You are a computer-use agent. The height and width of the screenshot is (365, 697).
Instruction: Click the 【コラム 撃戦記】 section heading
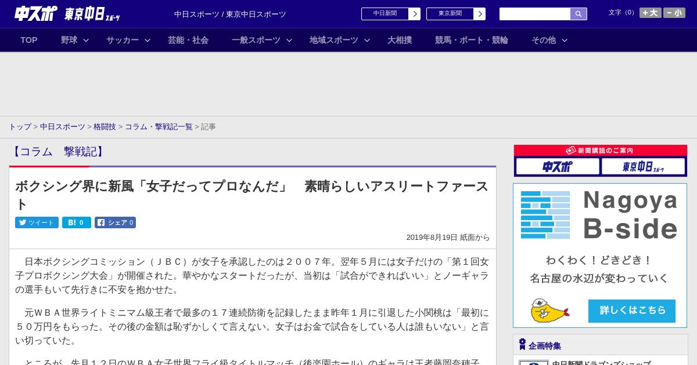click(58, 152)
